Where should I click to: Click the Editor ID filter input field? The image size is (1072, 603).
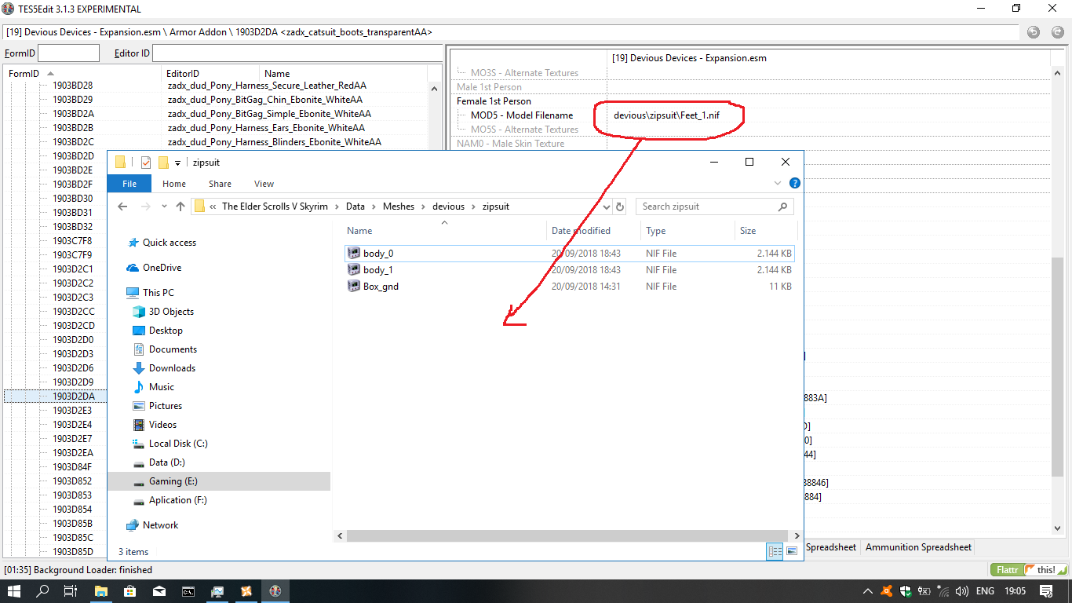coord(297,53)
